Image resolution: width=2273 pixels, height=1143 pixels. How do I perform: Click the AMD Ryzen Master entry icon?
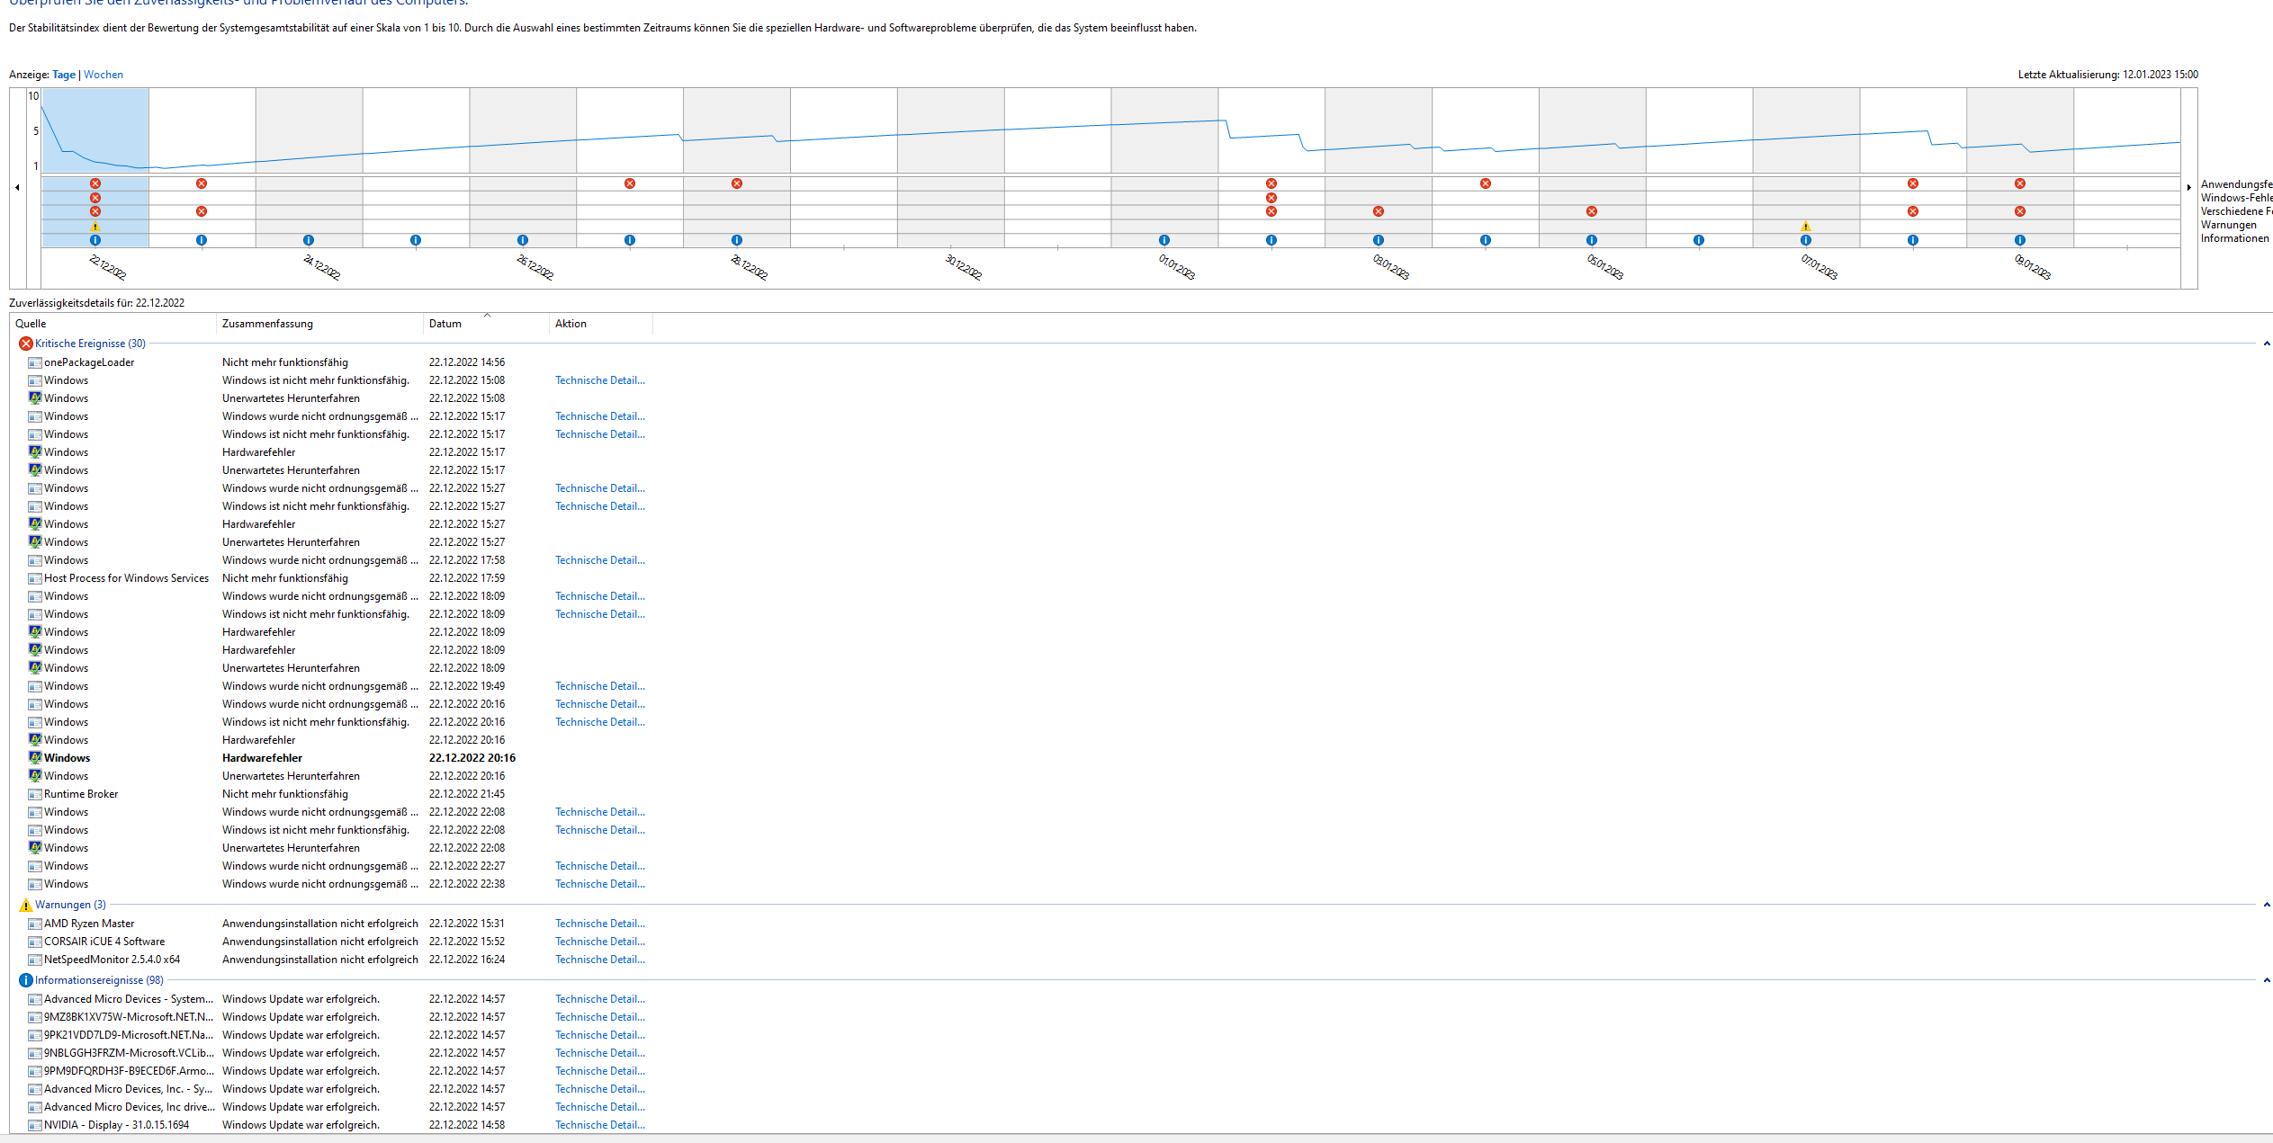[35, 924]
